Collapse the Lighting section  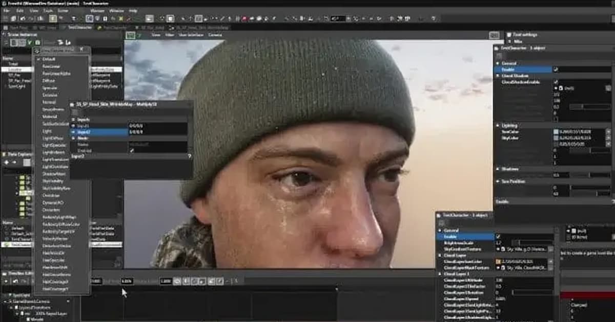point(498,125)
